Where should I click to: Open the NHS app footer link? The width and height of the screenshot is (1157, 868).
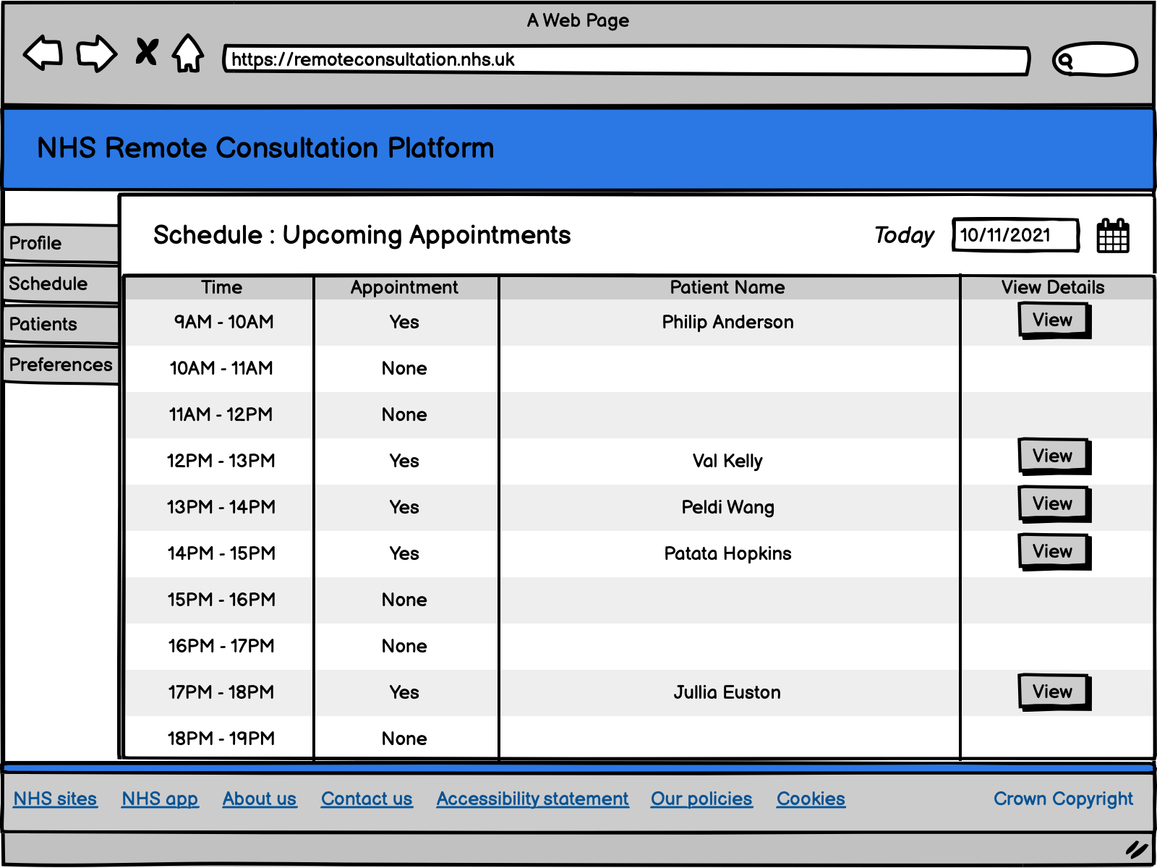[x=160, y=799]
